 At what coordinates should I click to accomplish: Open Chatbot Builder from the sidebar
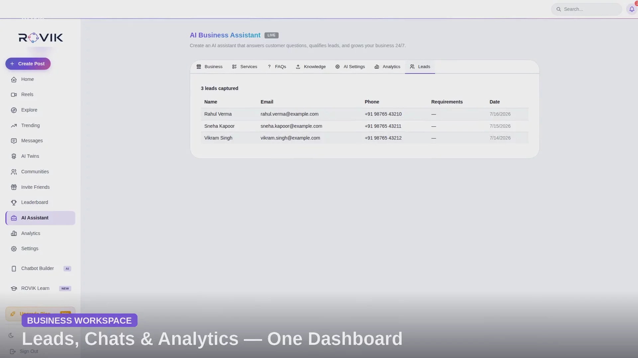(x=40, y=268)
